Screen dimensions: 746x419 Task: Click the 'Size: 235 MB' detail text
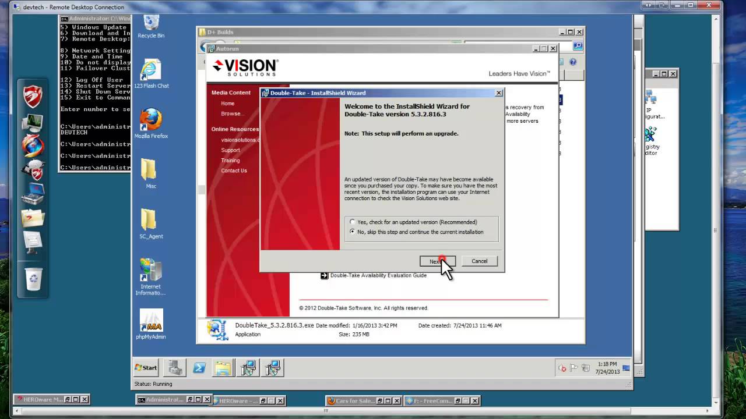(x=353, y=335)
